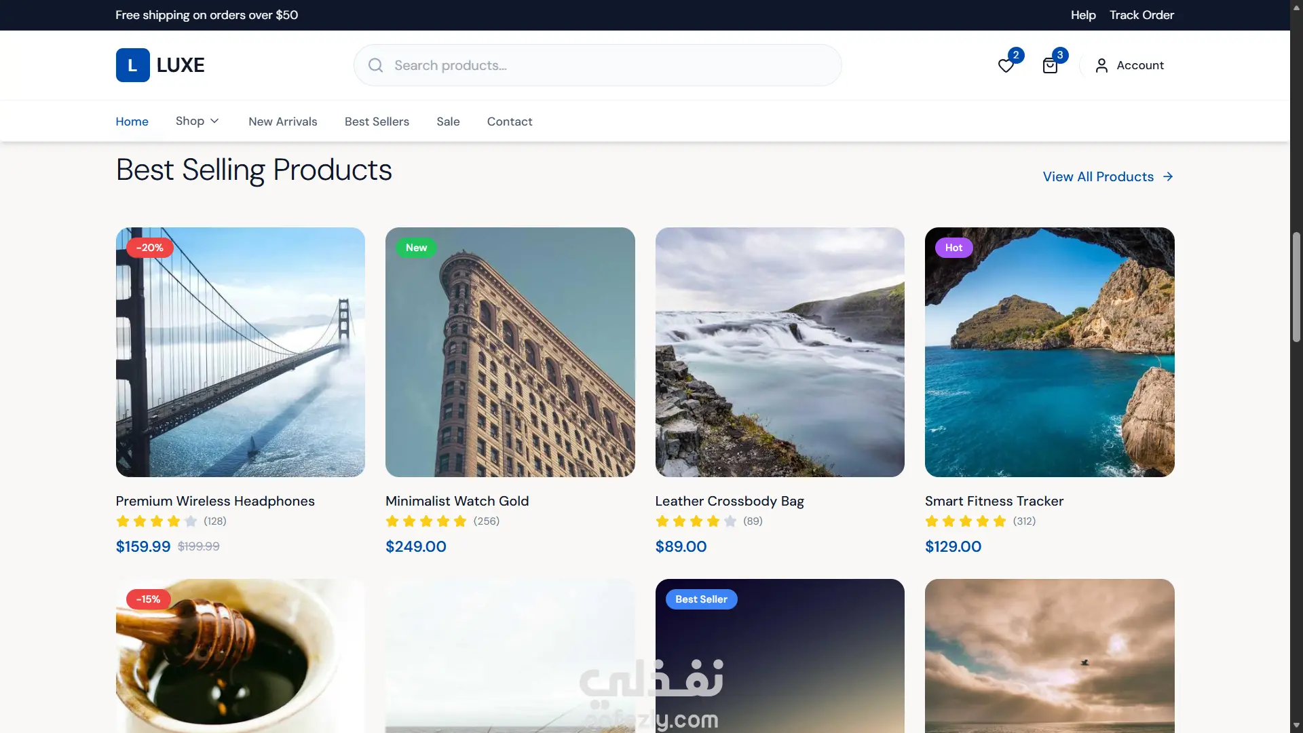Click the $249.00 price
This screenshot has height=733, width=1303.
click(x=416, y=546)
